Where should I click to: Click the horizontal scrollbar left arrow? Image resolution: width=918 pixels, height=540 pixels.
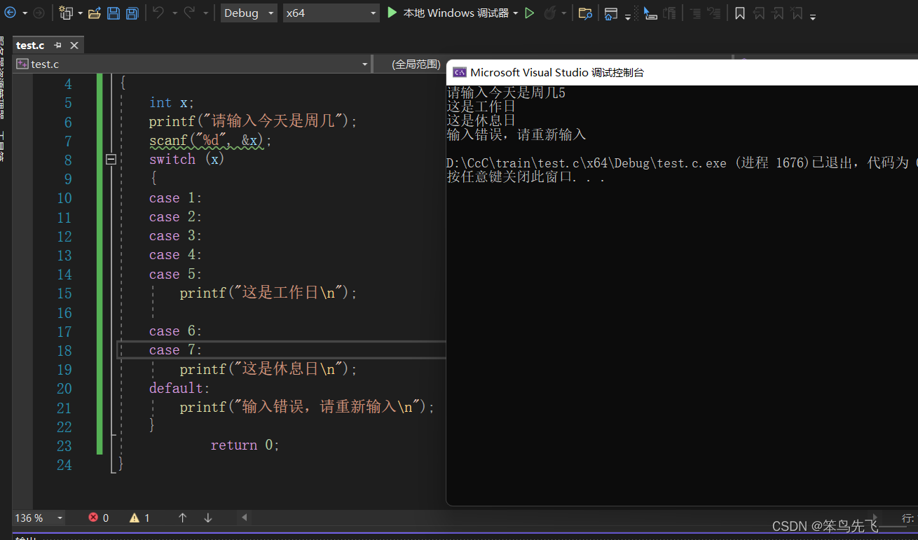244,518
